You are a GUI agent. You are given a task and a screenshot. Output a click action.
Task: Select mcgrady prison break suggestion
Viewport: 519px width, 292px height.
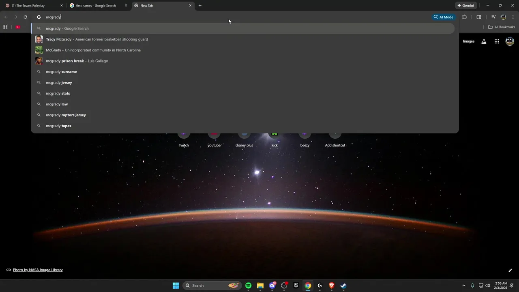click(242, 61)
